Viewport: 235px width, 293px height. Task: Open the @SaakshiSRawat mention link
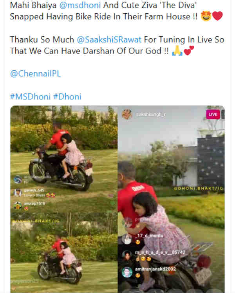109,39
